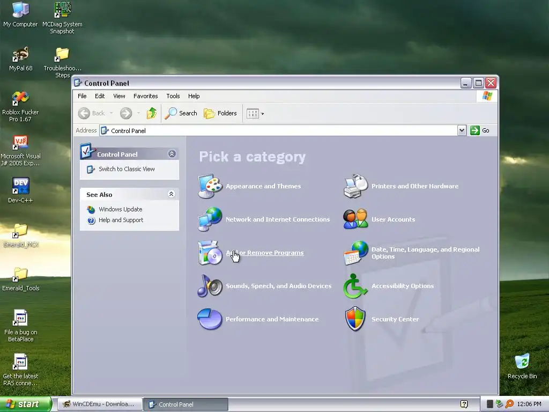Open the Favorites menu
The width and height of the screenshot is (549, 412).
coord(146,96)
